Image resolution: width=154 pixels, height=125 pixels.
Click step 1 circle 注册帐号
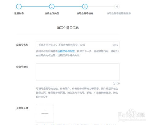[x=19, y=7]
